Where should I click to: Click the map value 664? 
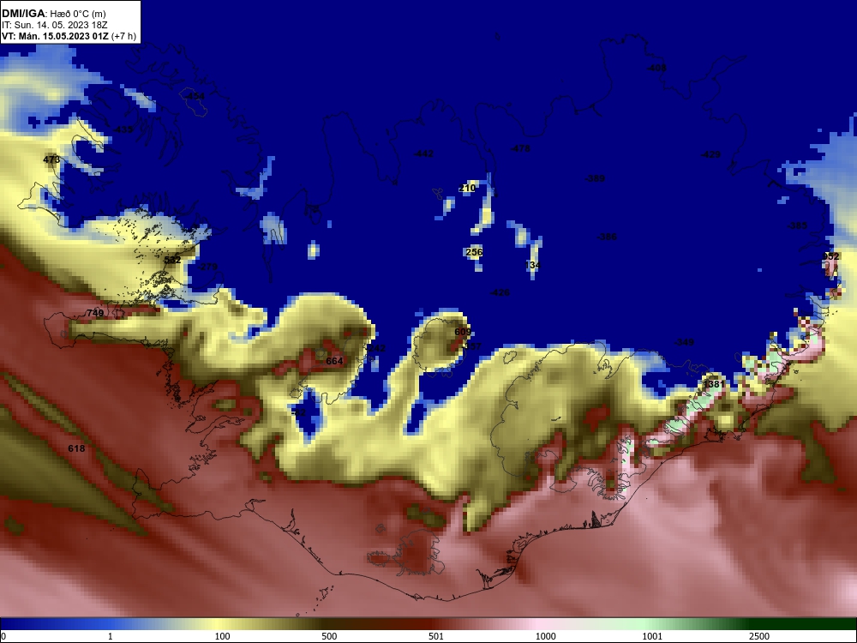tap(334, 361)
